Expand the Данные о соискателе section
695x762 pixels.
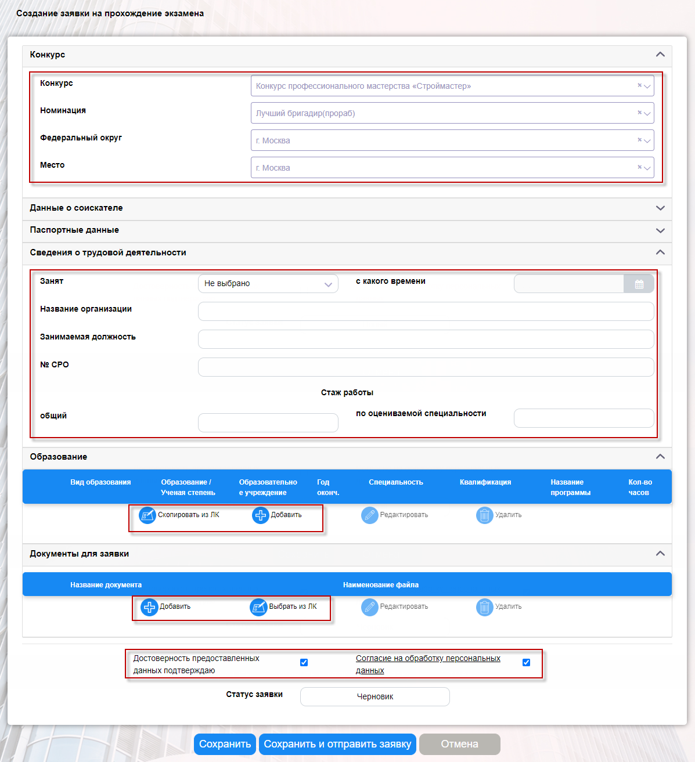click(660, 208)
